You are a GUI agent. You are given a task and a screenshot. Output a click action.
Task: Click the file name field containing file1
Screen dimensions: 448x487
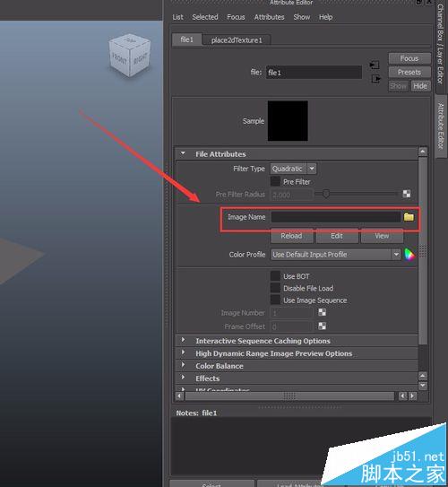point(314,73)
